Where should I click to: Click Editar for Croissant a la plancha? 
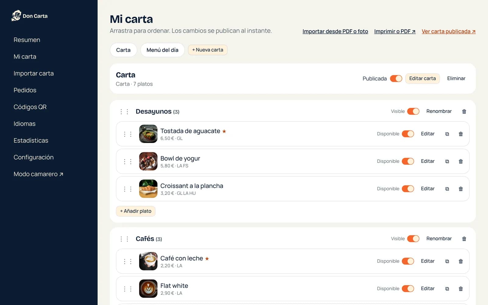[x=428, y=189]
